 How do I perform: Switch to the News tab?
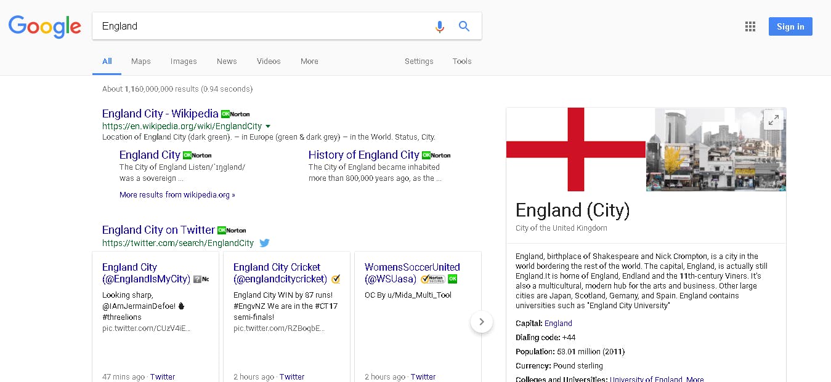tap(227, 61)
